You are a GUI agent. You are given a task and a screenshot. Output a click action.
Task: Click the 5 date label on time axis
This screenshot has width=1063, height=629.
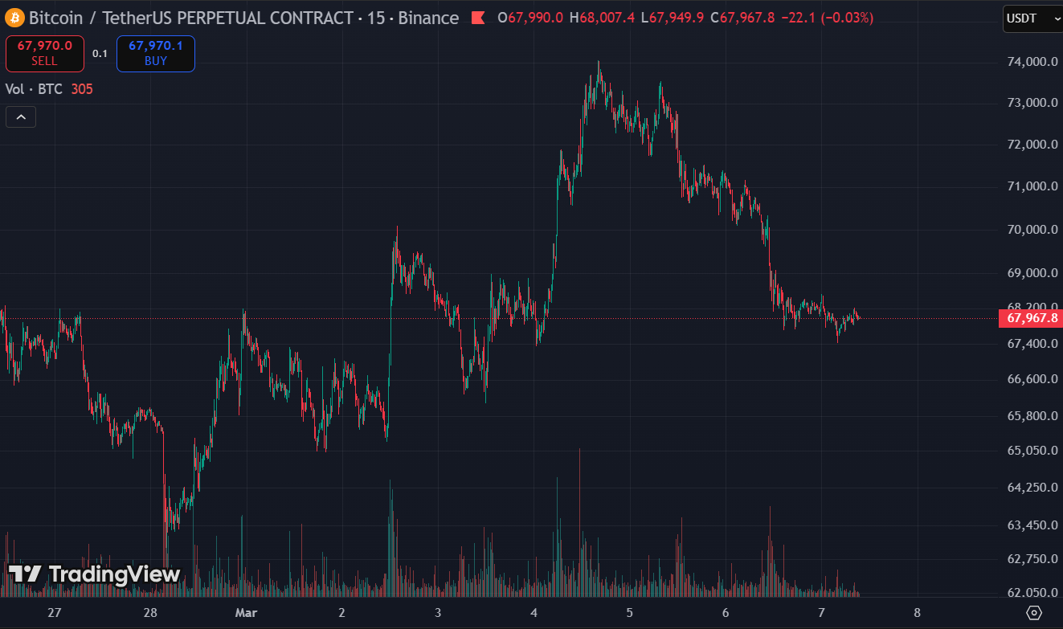(x=630, y=613)
